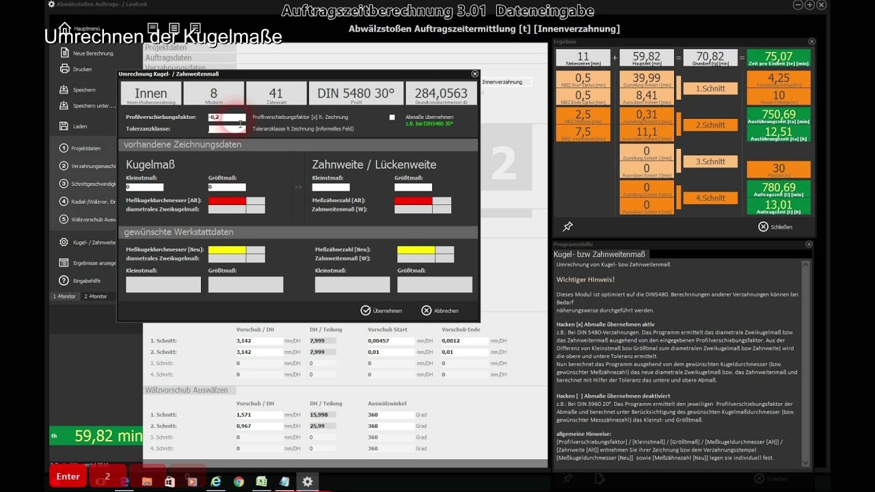Tick the Abmaße übernehmen checkbox
This screenshot has height=492, width=875.
[x=392, y=118]
